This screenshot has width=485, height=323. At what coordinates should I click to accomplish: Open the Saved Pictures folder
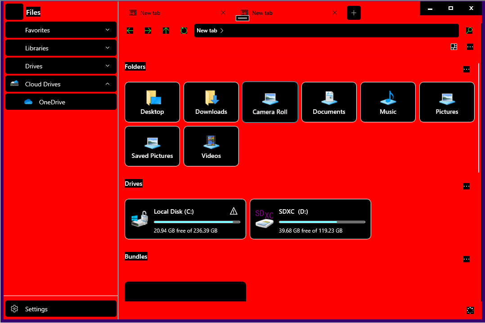pyautogui.click(x=152, y=146)
